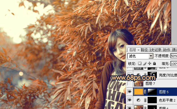Select the 亮度/对比度 layer mask thumbnail
Viewport: 177px width, 109px height.
click(152, 75)
